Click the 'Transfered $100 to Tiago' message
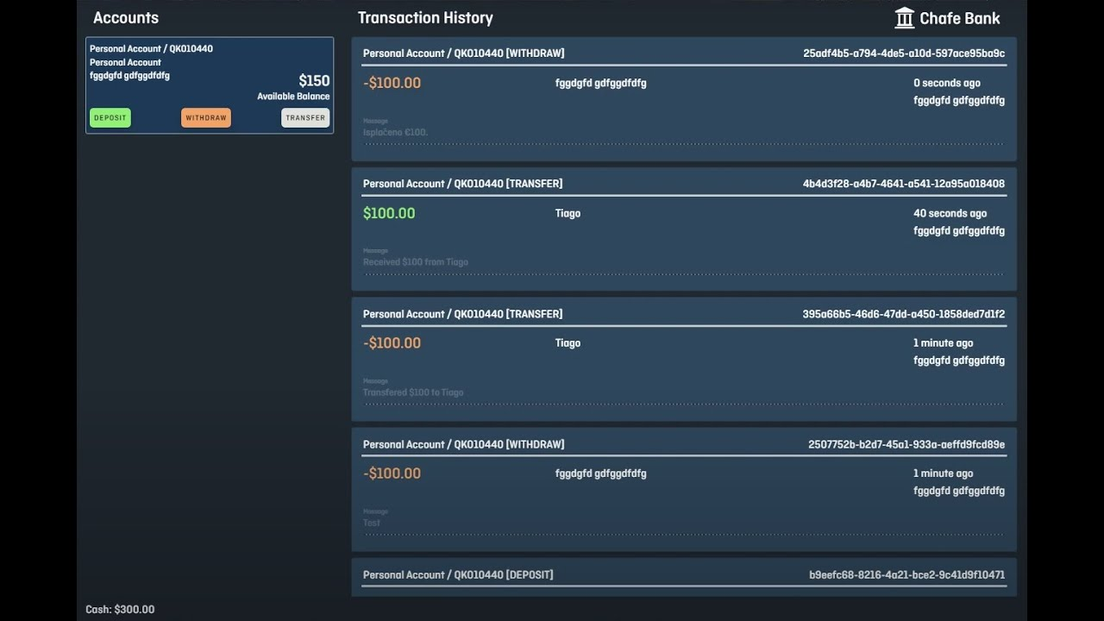This screenshot has height=621, width=1104. coord(413,392)
